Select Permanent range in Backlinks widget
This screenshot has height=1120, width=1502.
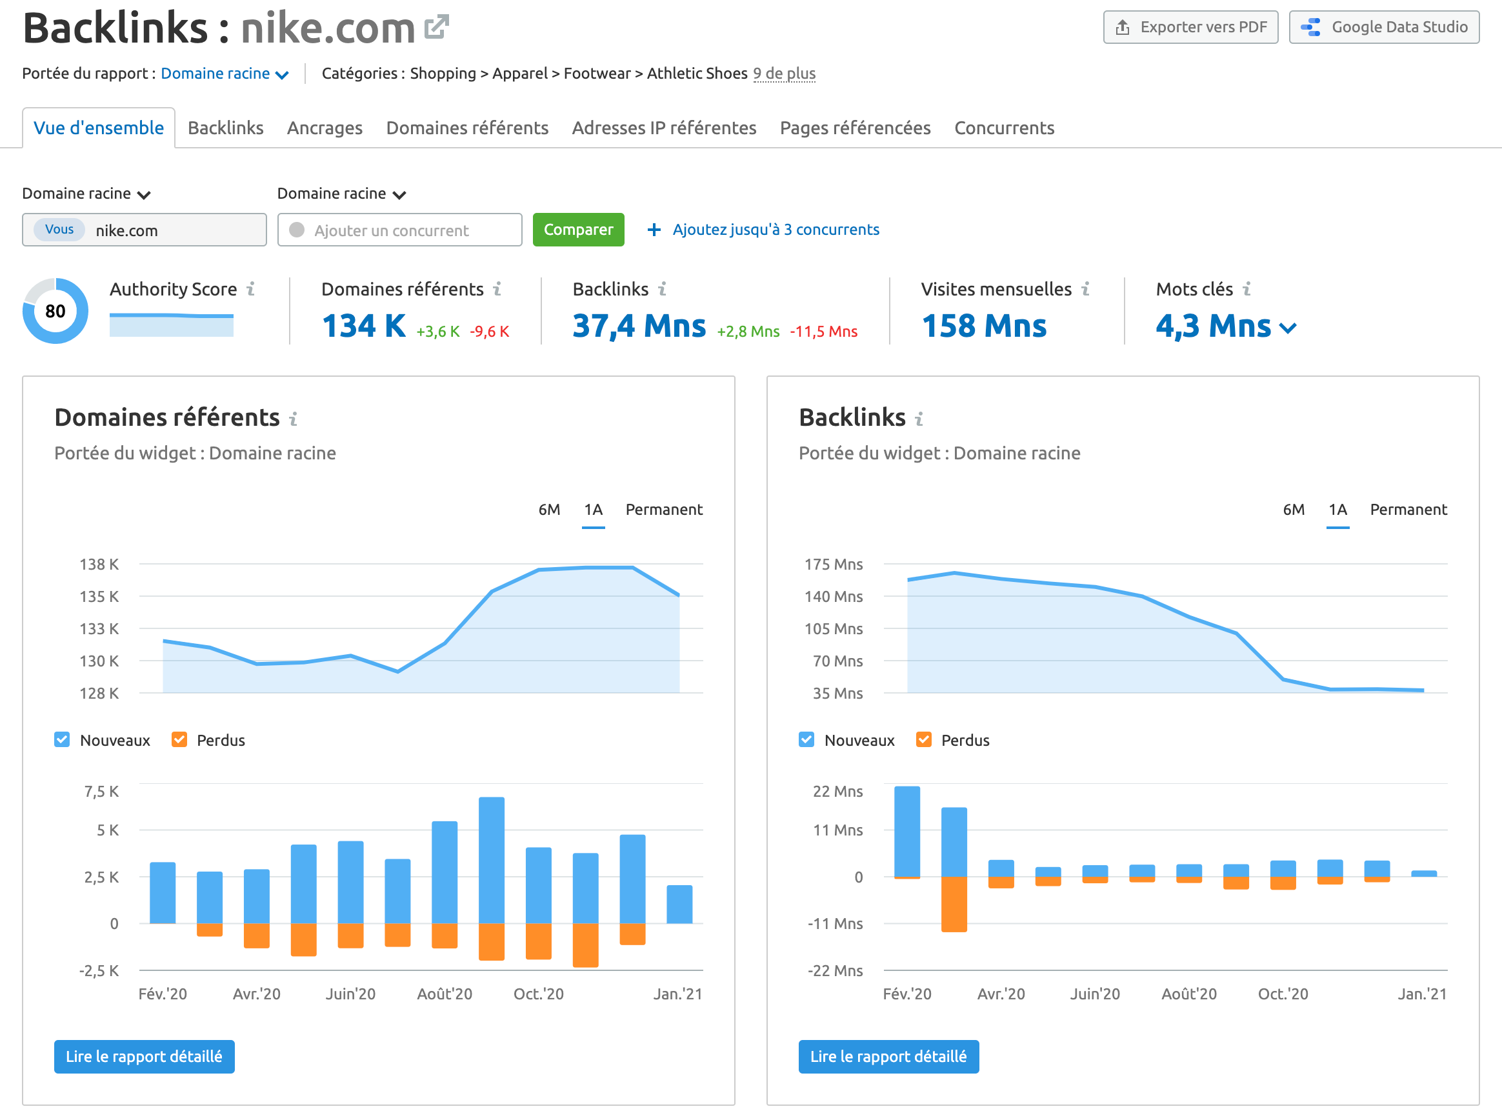click(x=1408, y=509)
